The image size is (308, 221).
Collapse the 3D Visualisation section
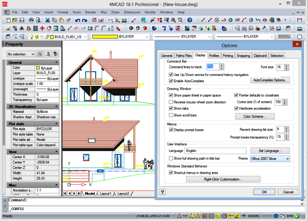click(x=57, y=107)
